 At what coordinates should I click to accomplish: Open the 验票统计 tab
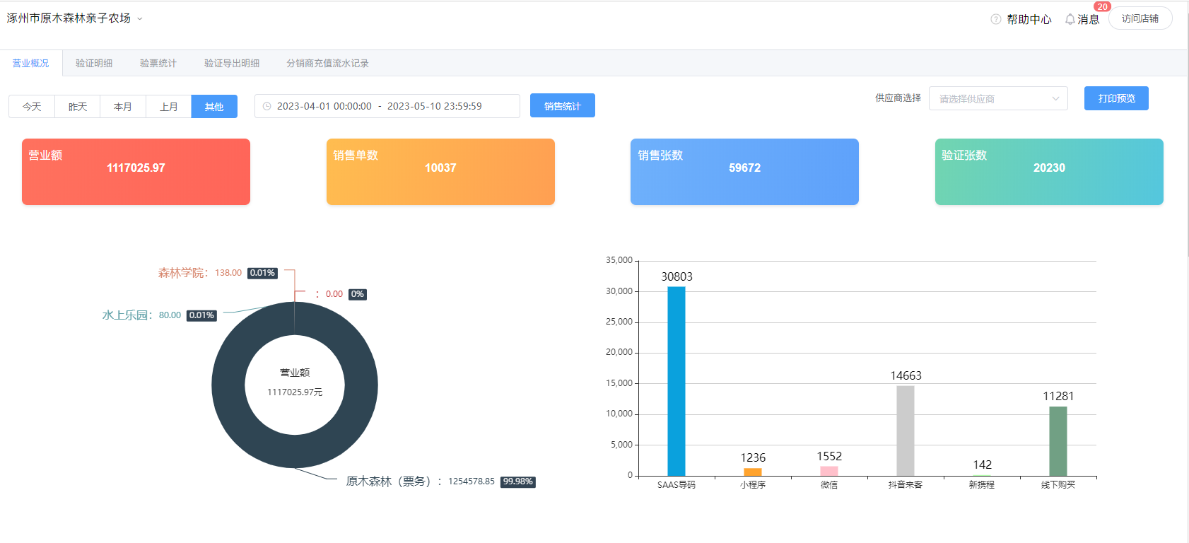[158, 63]
